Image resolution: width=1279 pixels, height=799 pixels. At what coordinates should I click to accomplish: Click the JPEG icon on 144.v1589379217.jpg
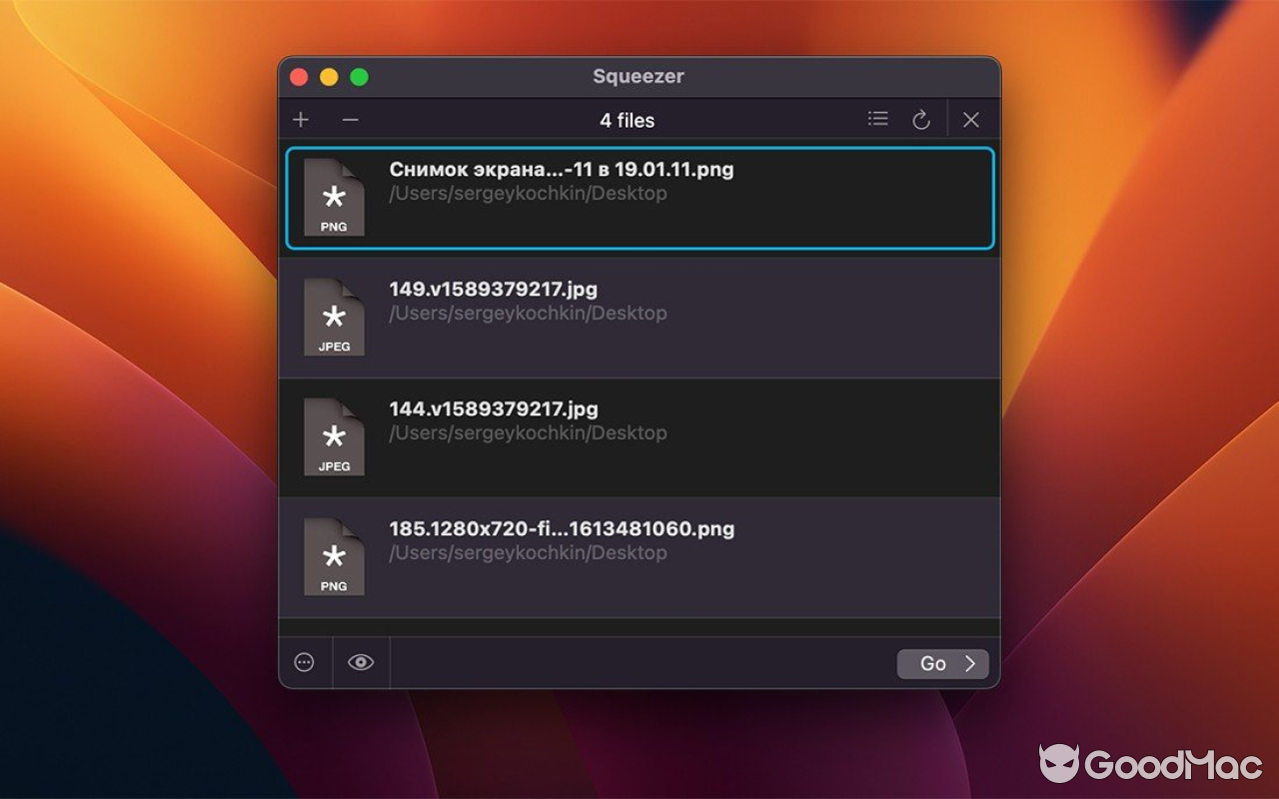click(334, 437)
